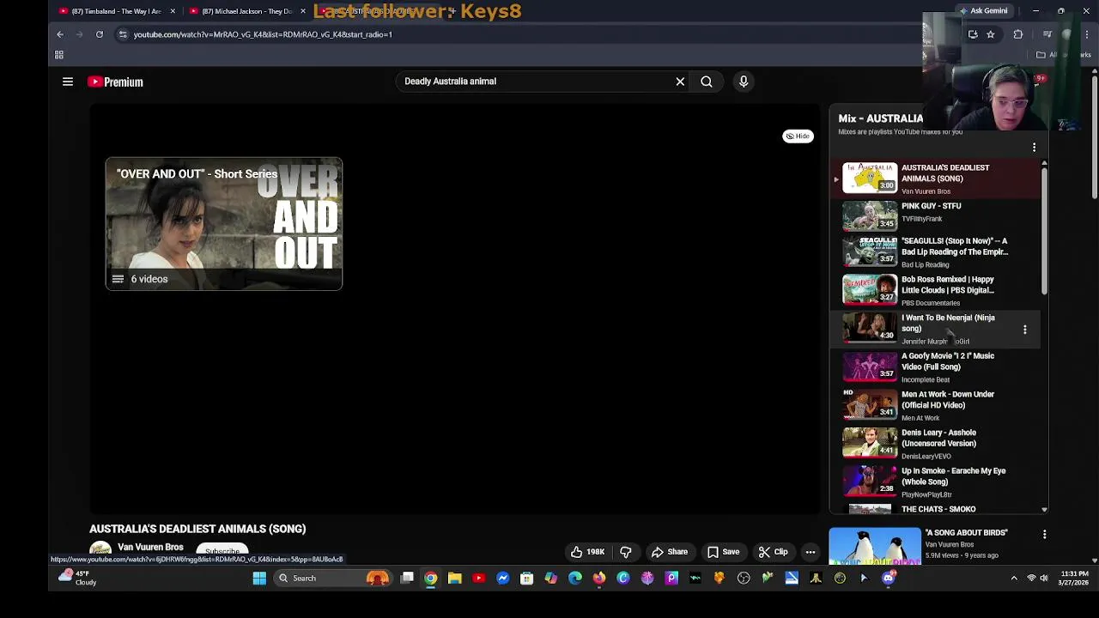Click the install or cast icon in the address bar

(x=973, y=34)
